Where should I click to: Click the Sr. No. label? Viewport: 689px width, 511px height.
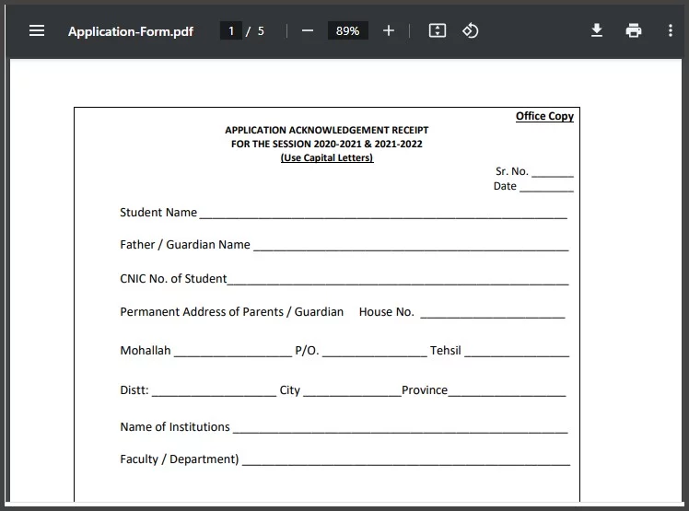coord(511,171)
